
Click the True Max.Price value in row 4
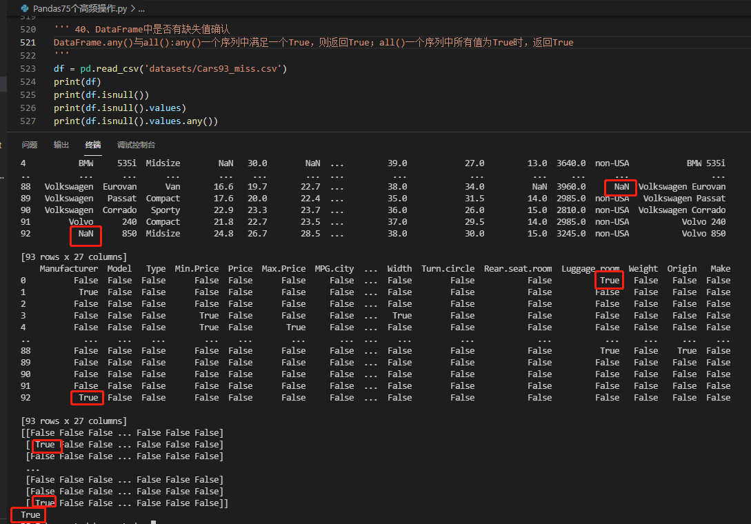tap(296, 327)
